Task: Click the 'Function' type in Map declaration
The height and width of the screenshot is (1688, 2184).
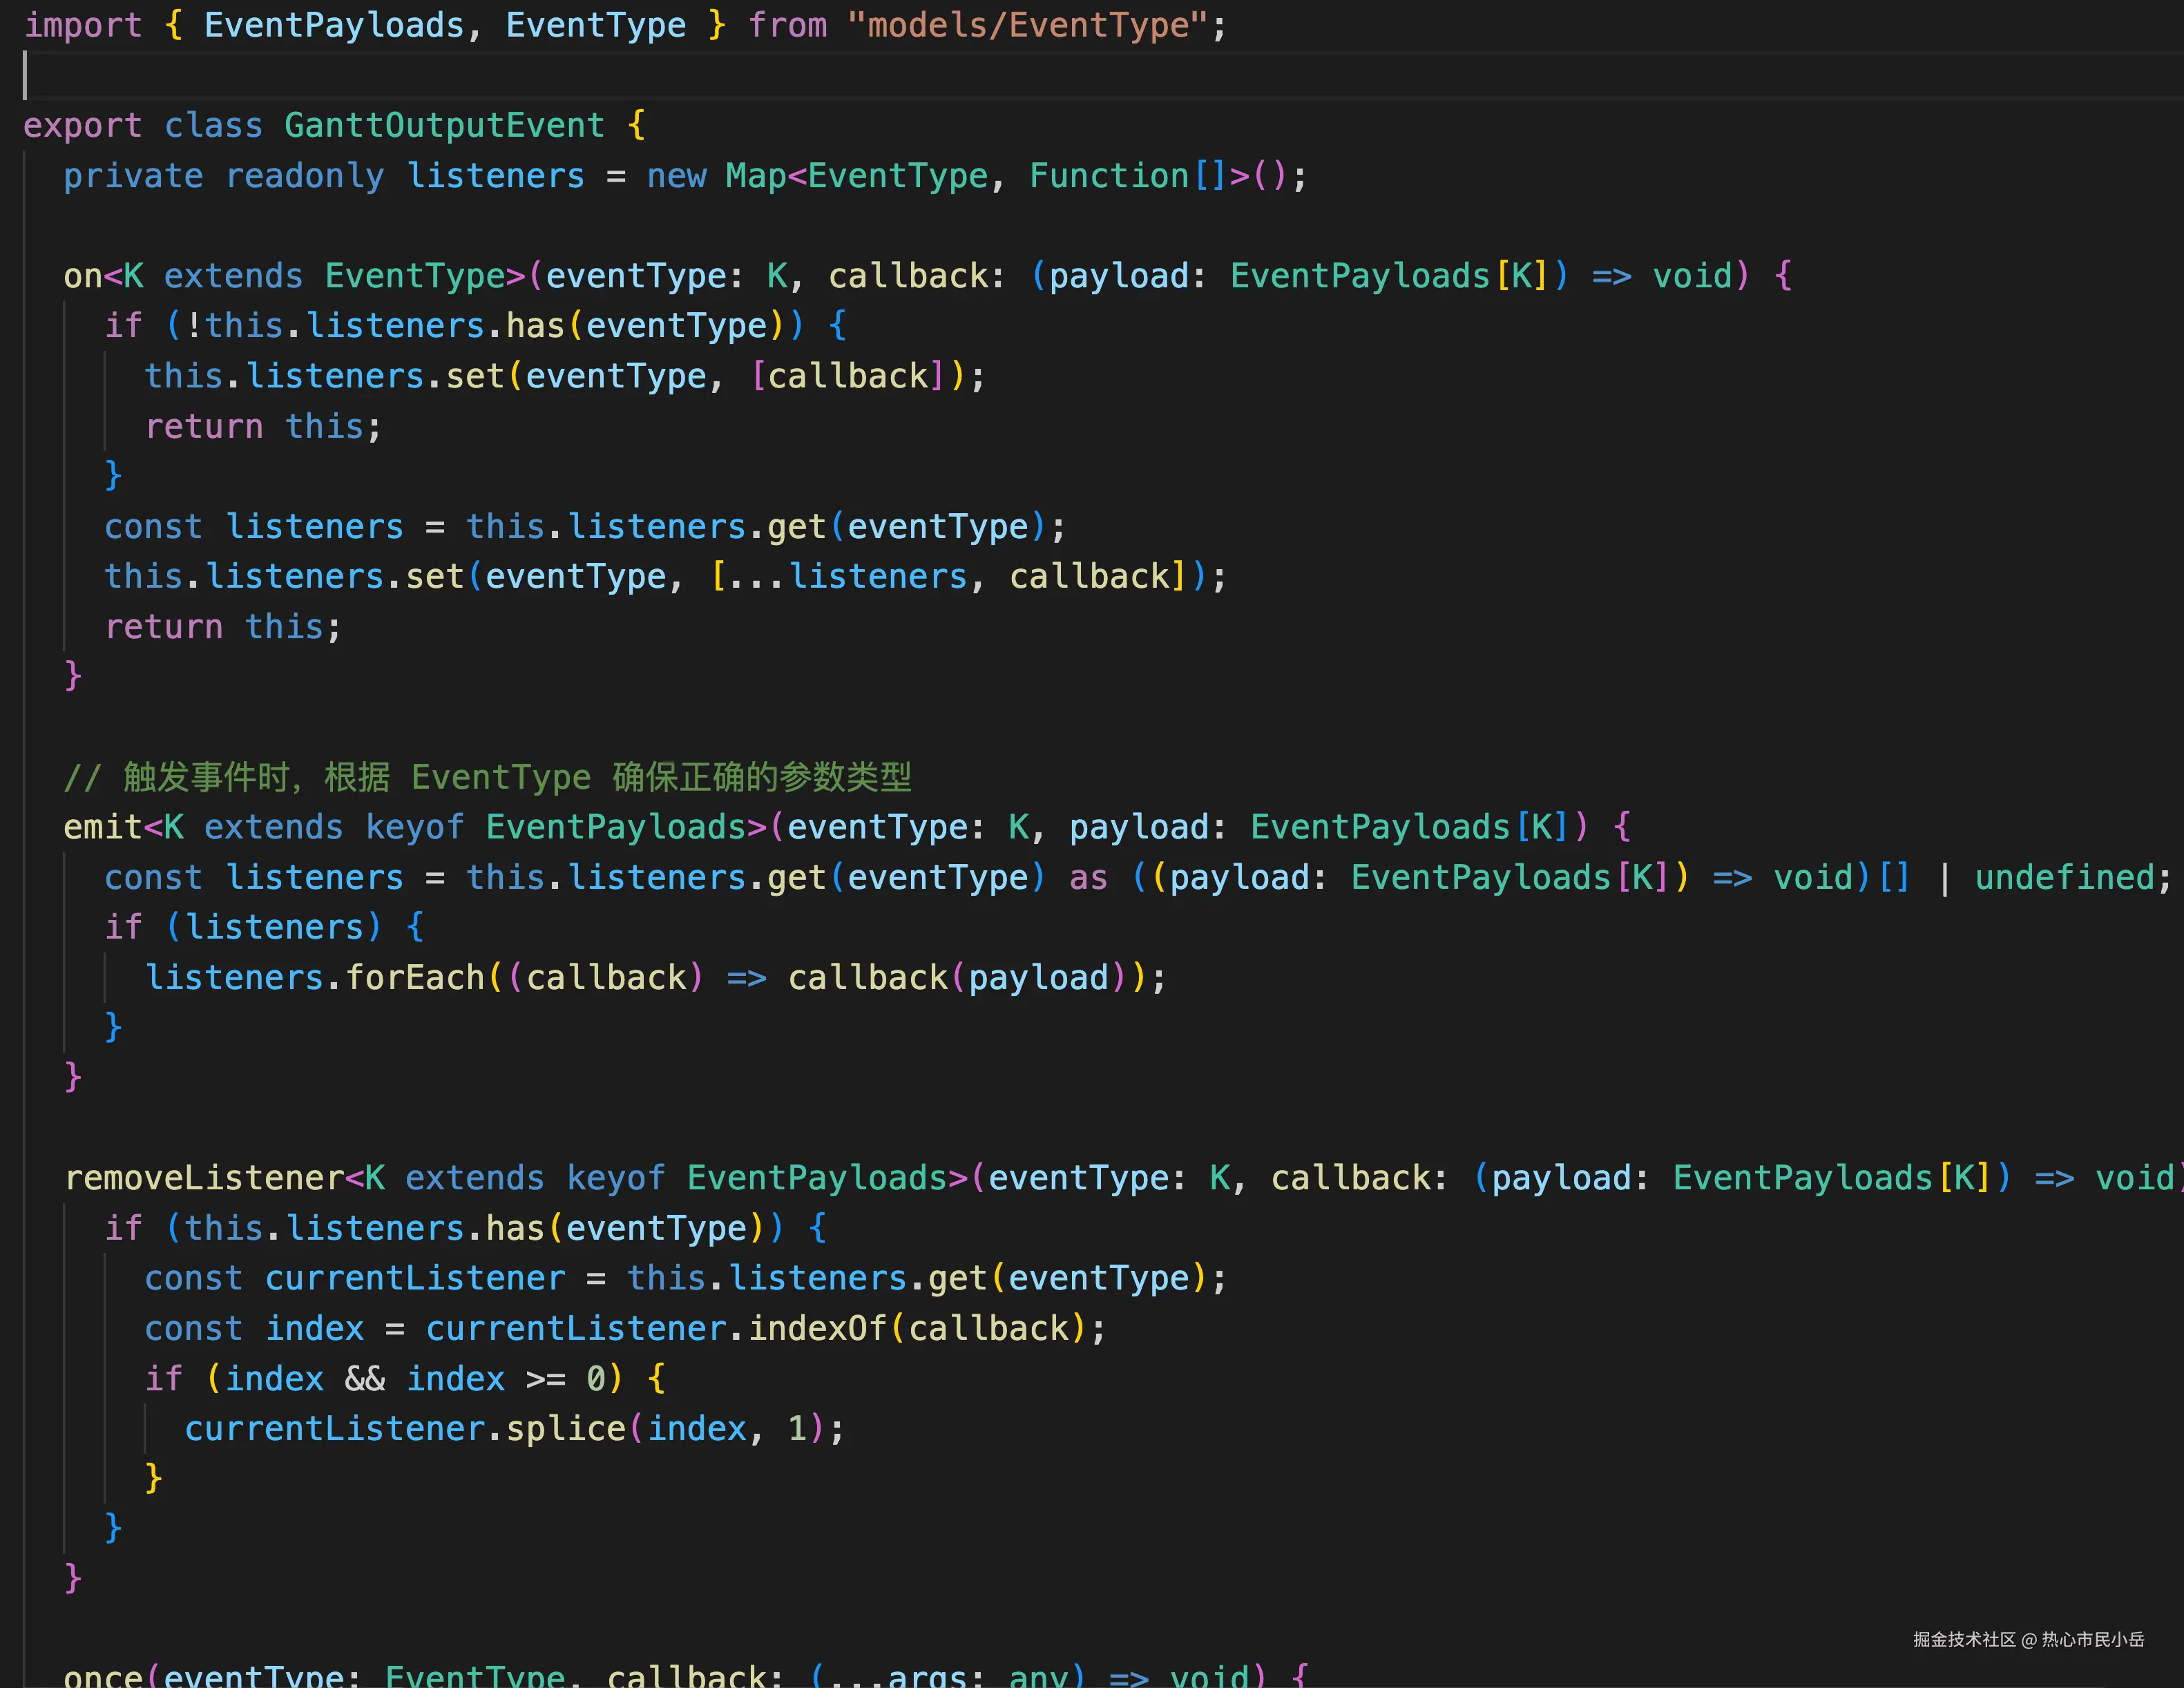Action: click(x=1108, y=176)
